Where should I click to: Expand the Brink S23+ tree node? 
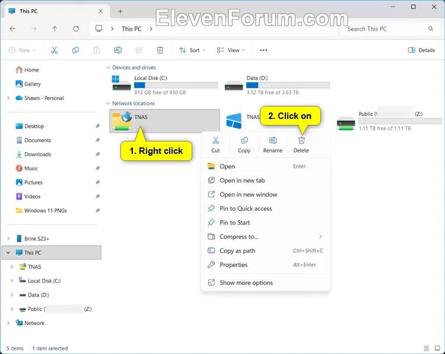[x=8, y=239]
